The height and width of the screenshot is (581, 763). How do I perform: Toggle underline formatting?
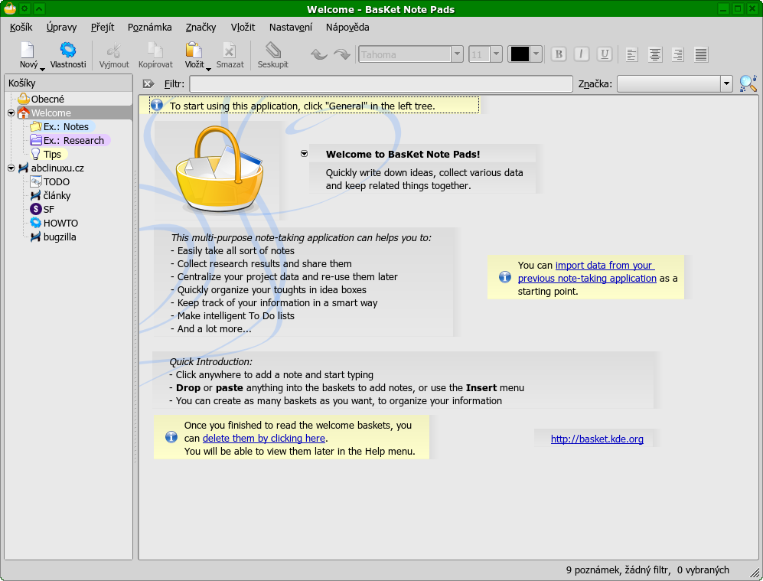point(605,54)
